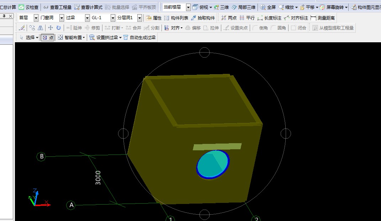
Task: Click the 批量选择 batch select tool
Action: point(117,7)
